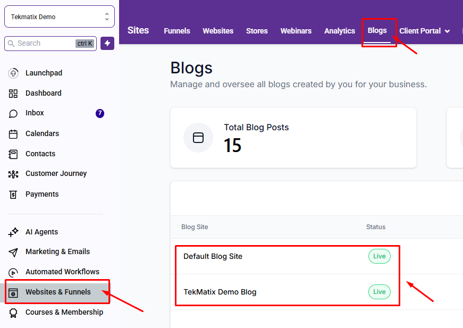This screenshot has width=463, height=328.
Task: Click the search magnifier icon
Action: coord(11,44)
